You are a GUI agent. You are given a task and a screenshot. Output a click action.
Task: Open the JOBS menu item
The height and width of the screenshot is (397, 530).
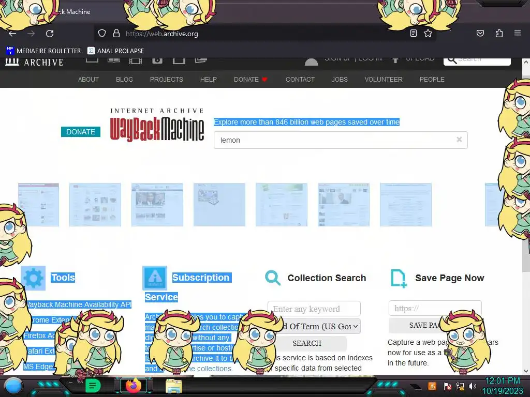click(340, 79)
